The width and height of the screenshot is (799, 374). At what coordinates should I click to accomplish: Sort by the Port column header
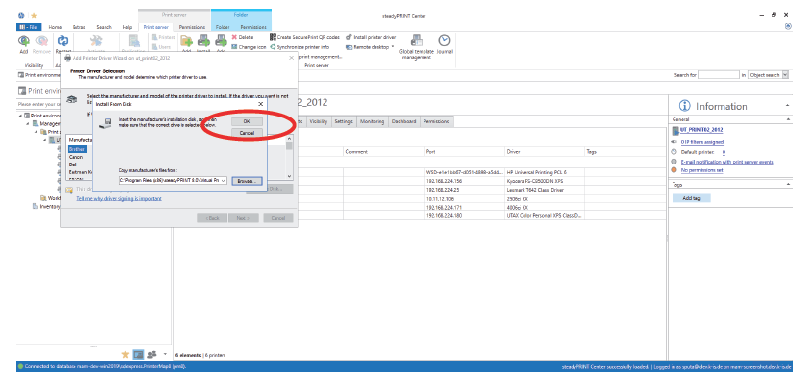[464, 152]
